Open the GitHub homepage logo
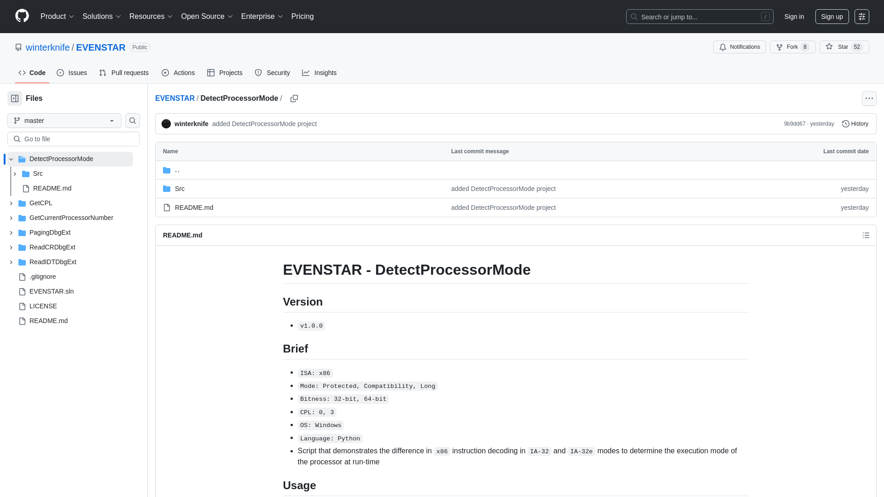The image size is (884, 497). (x=22, y=16)
